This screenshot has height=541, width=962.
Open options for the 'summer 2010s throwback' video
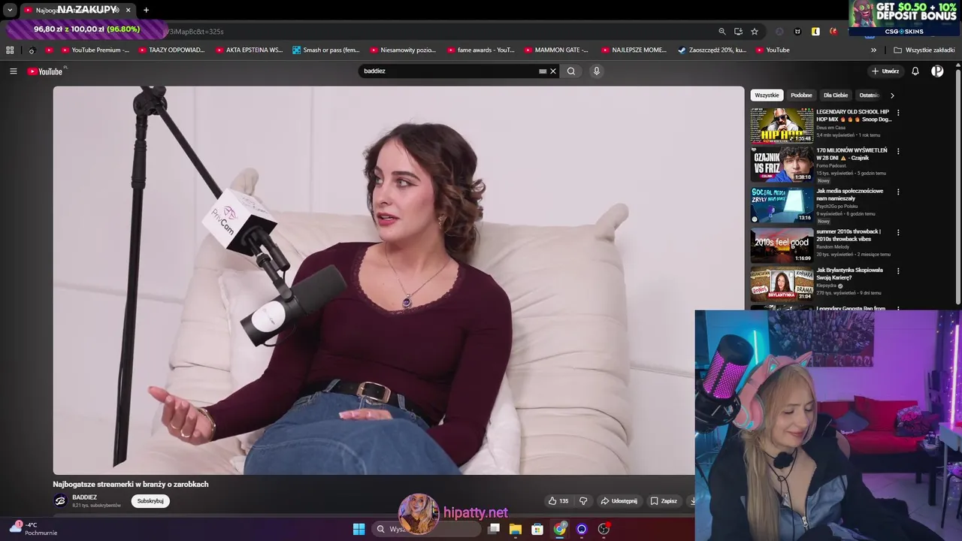coord(898,232)
